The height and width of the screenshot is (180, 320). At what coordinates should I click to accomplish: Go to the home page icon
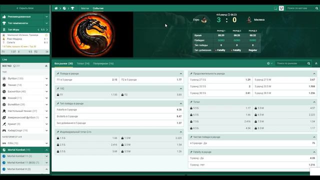56,8
